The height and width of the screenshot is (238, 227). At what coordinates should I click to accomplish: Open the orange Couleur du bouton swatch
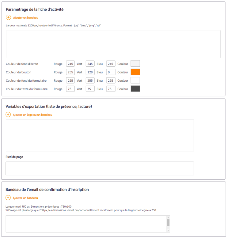point(135,72)
